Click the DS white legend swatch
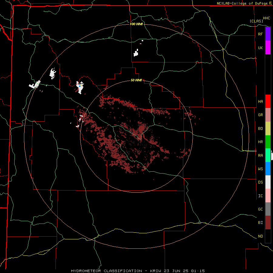This screenshot has height=273, width=273. pos(268,182)
